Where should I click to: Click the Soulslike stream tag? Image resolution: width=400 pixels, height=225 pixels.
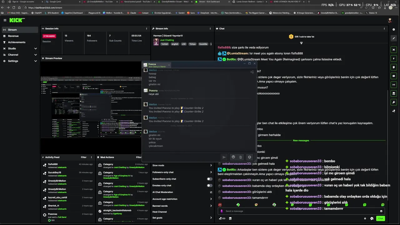tap(203, 44)
